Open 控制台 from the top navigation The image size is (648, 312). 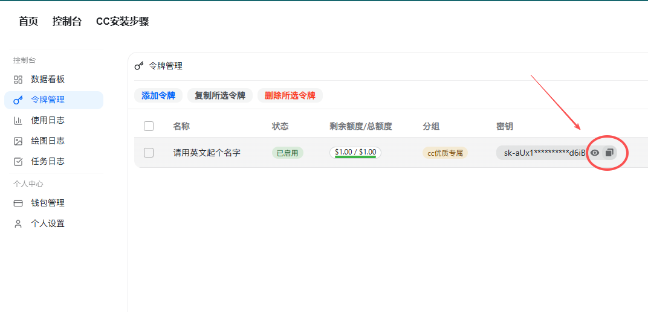click(67, 22)
